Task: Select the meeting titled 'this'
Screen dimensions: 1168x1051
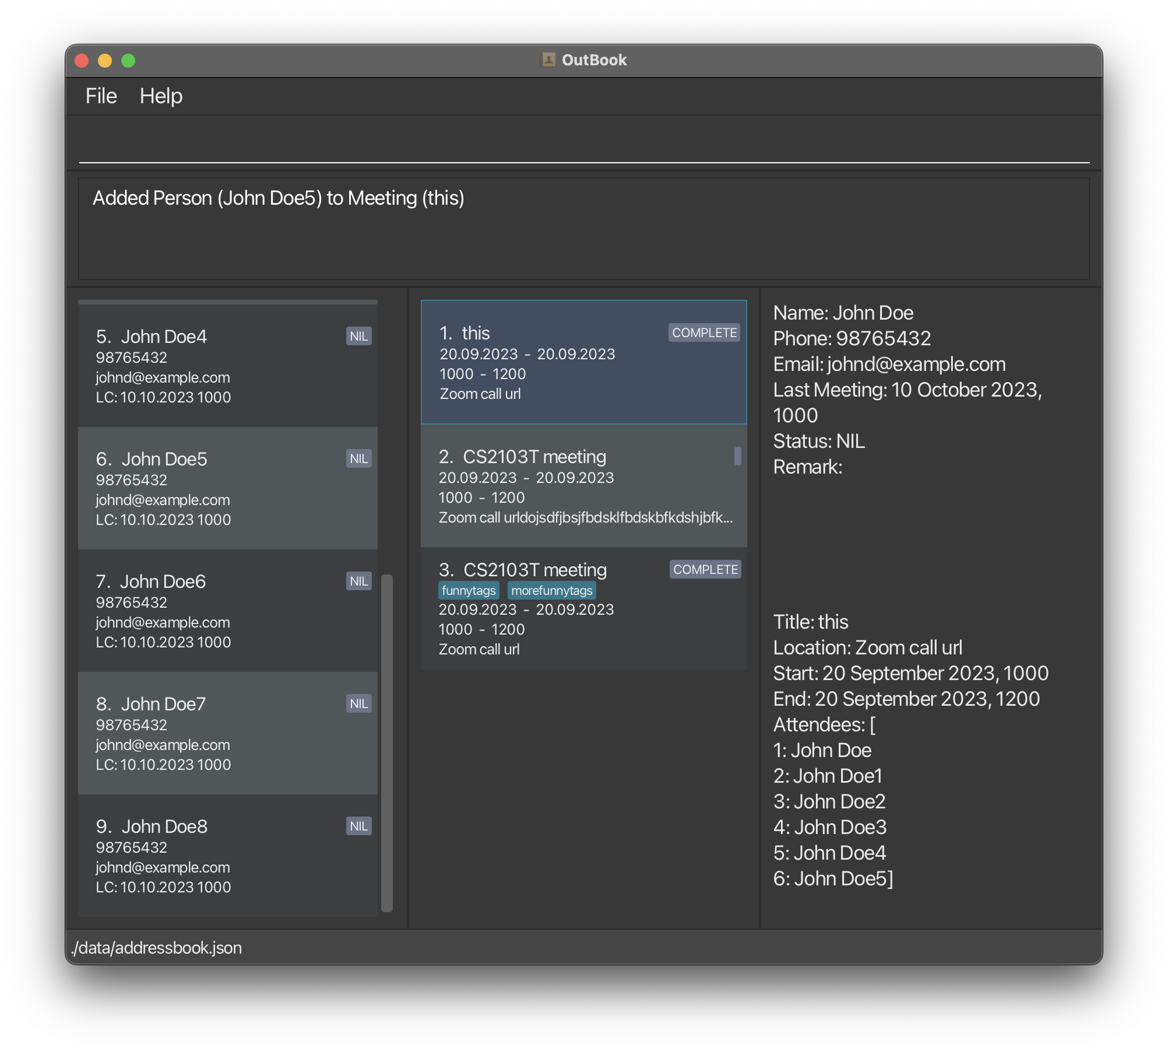Action: coord(583,363)
